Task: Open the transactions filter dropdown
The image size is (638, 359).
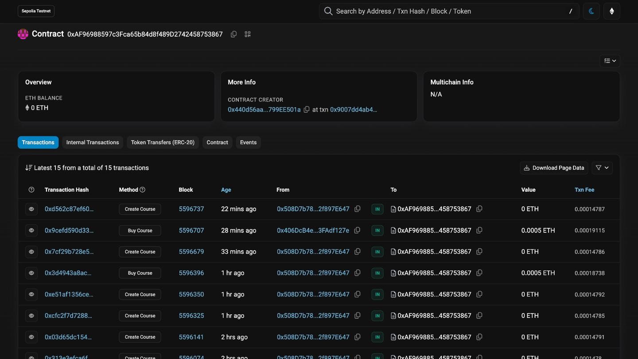Action: click(602, 168)
